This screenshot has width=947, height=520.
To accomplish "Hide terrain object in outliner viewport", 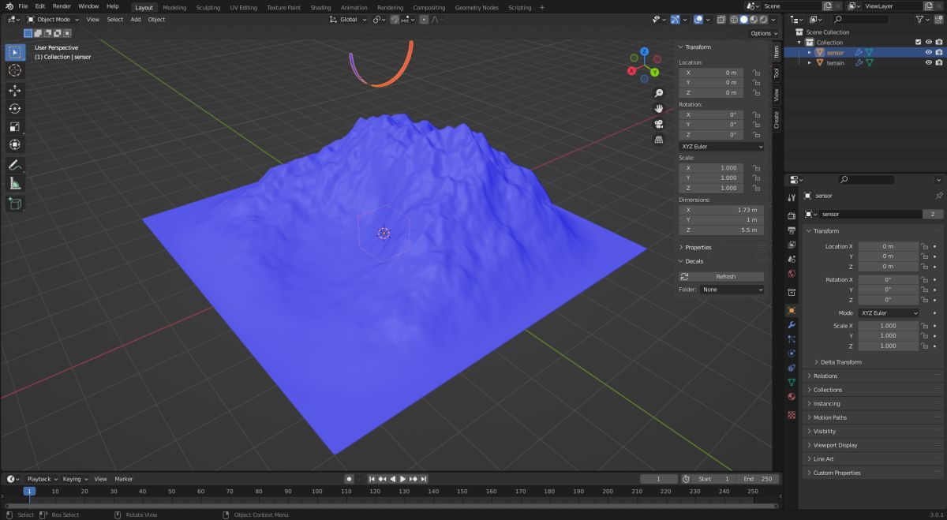I will click(929, 63).
